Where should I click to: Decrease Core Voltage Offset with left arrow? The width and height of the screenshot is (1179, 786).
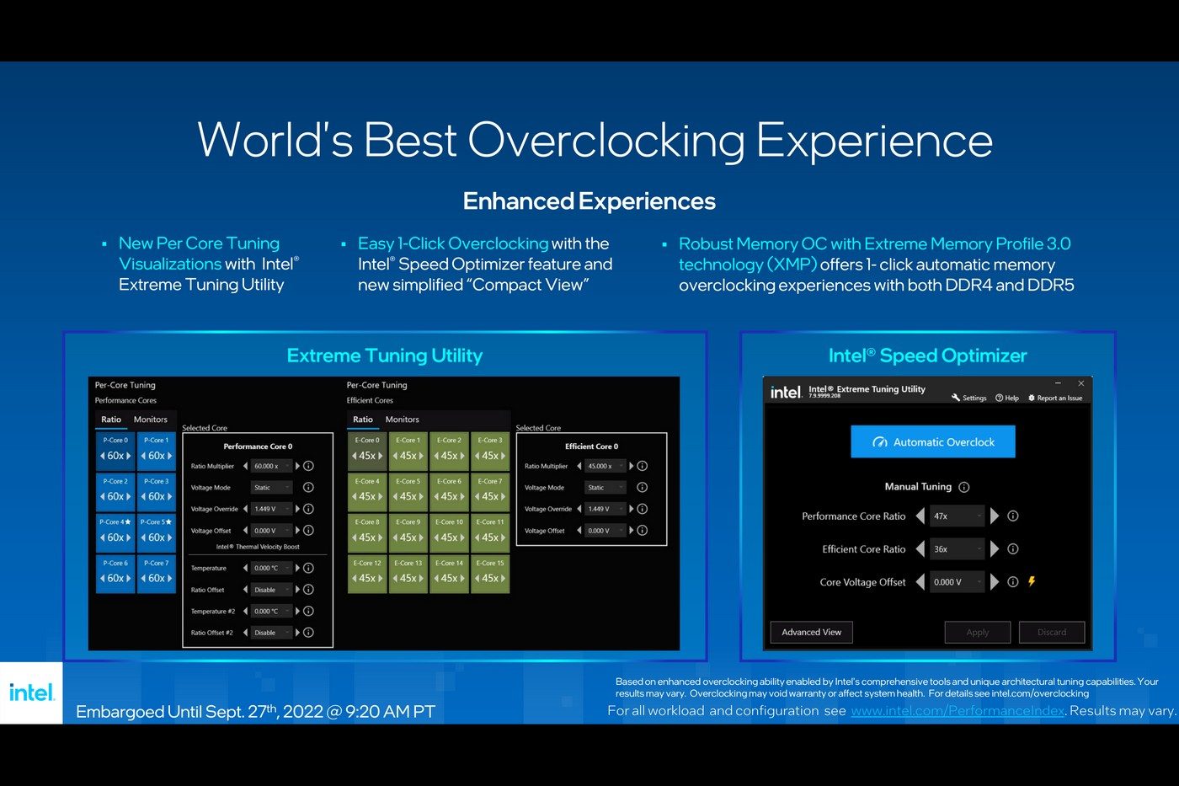click(x=920, y=581)
